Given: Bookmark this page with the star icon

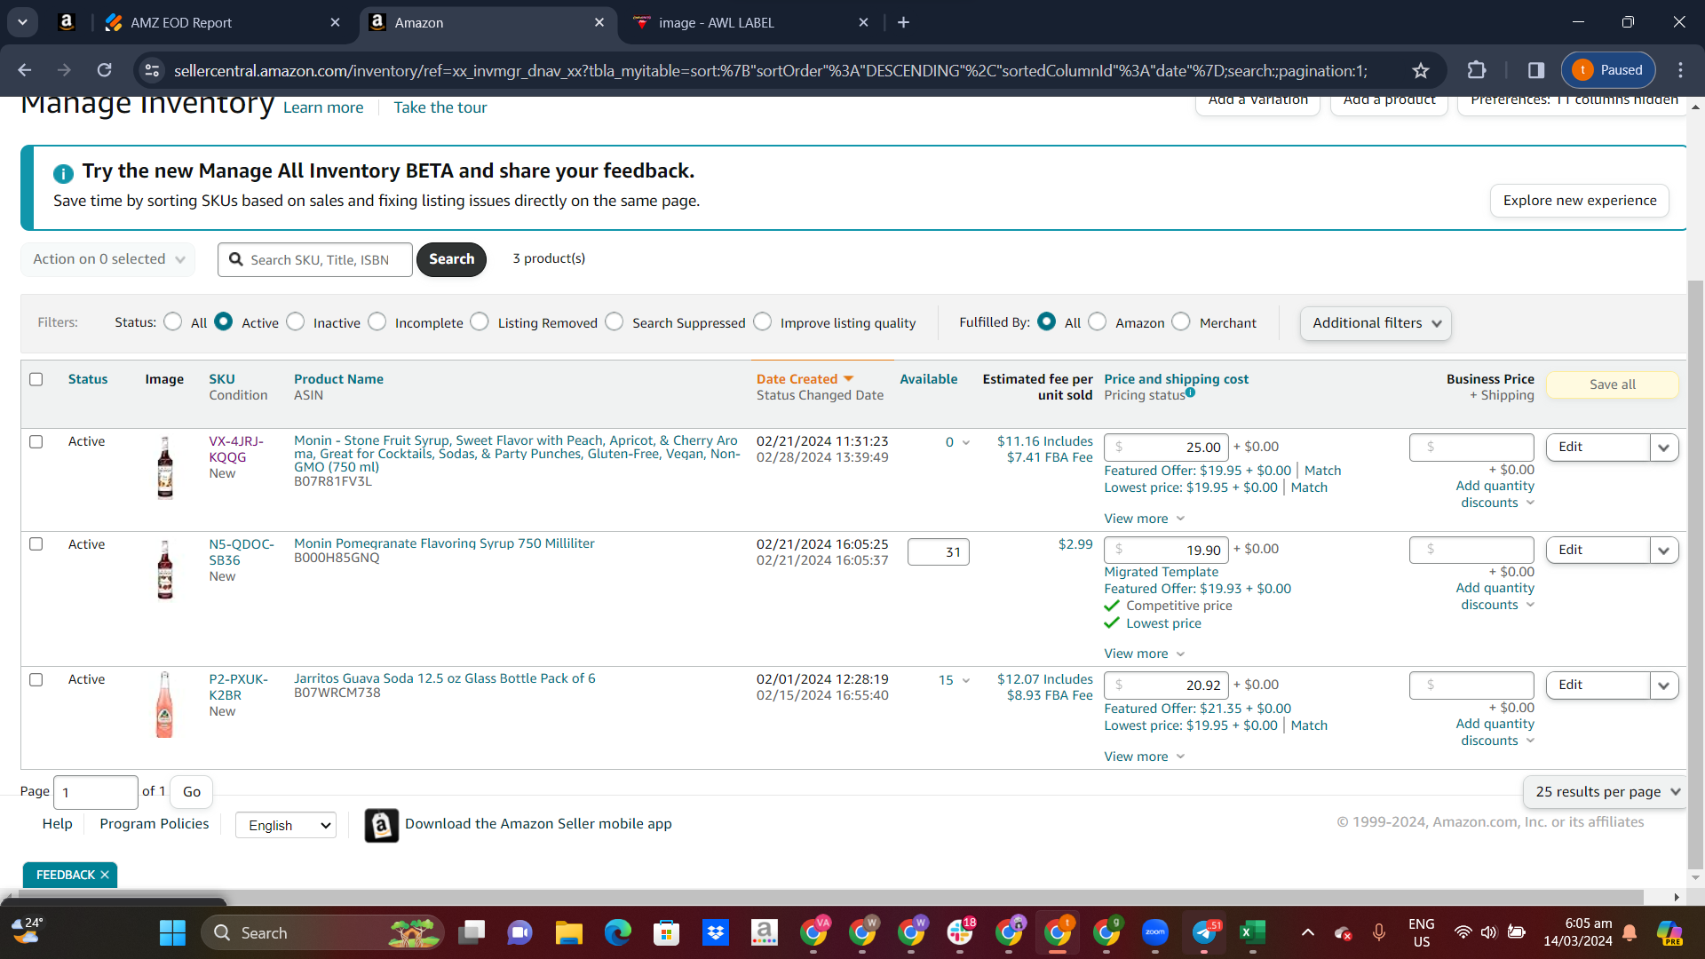Looking at the screenshot, I should (1421, 70).
